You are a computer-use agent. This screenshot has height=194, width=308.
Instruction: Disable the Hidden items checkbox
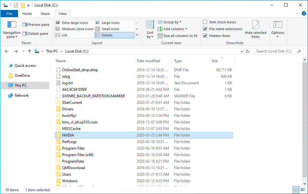[x=205, y=36]
